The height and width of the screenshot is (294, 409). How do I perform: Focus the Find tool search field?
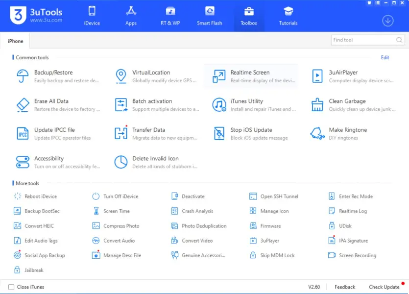pyautogui.click(x=368, y=40)
